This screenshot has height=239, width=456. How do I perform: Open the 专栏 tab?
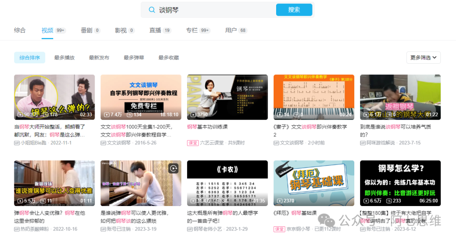click(198, 30)
